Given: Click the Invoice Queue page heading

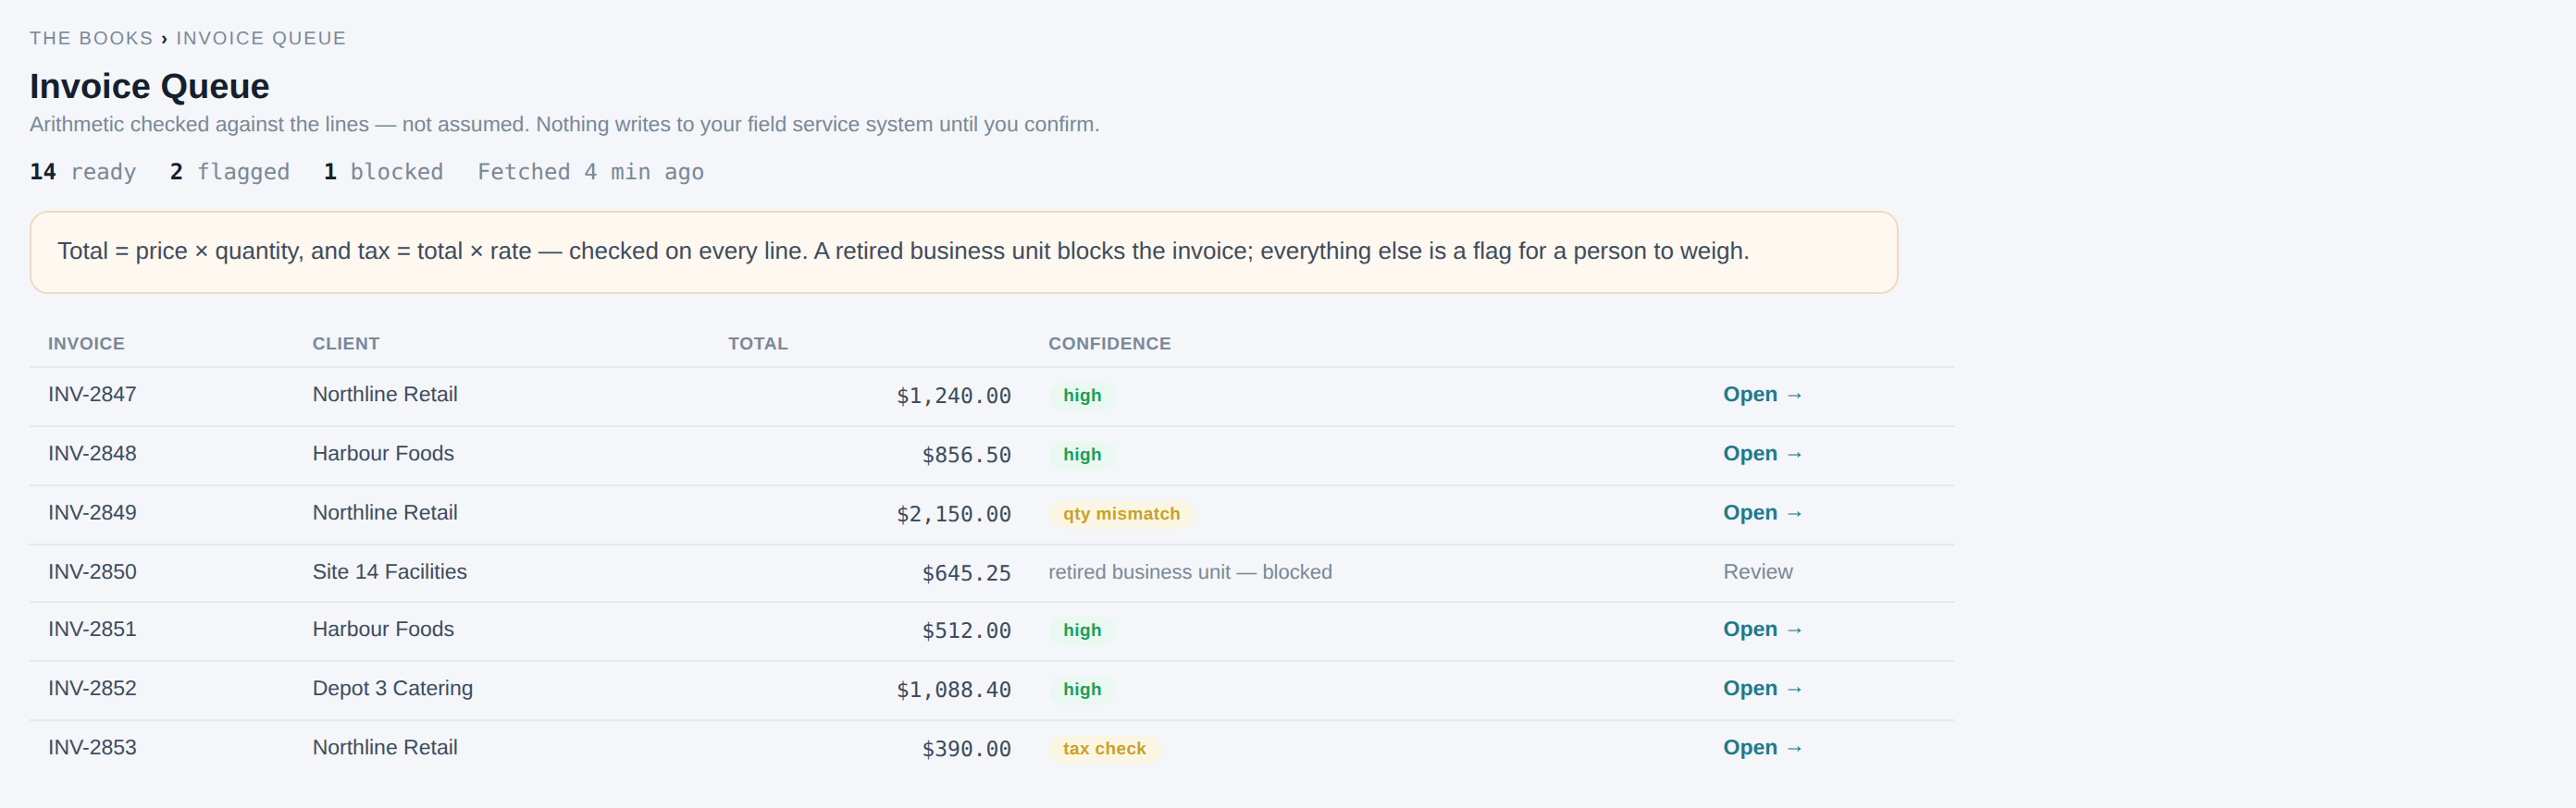Looking at the screenshot, I should [x=149, y=87].
